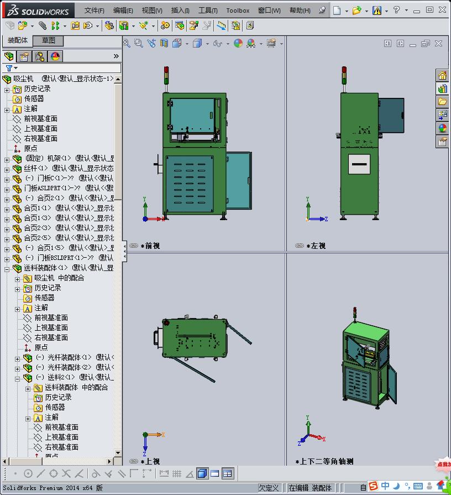Click the Toolbox menu item
The height and width of the screenshot is (495, 451).
238,10
